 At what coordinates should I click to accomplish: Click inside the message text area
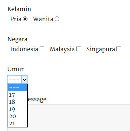coord(79,118)
